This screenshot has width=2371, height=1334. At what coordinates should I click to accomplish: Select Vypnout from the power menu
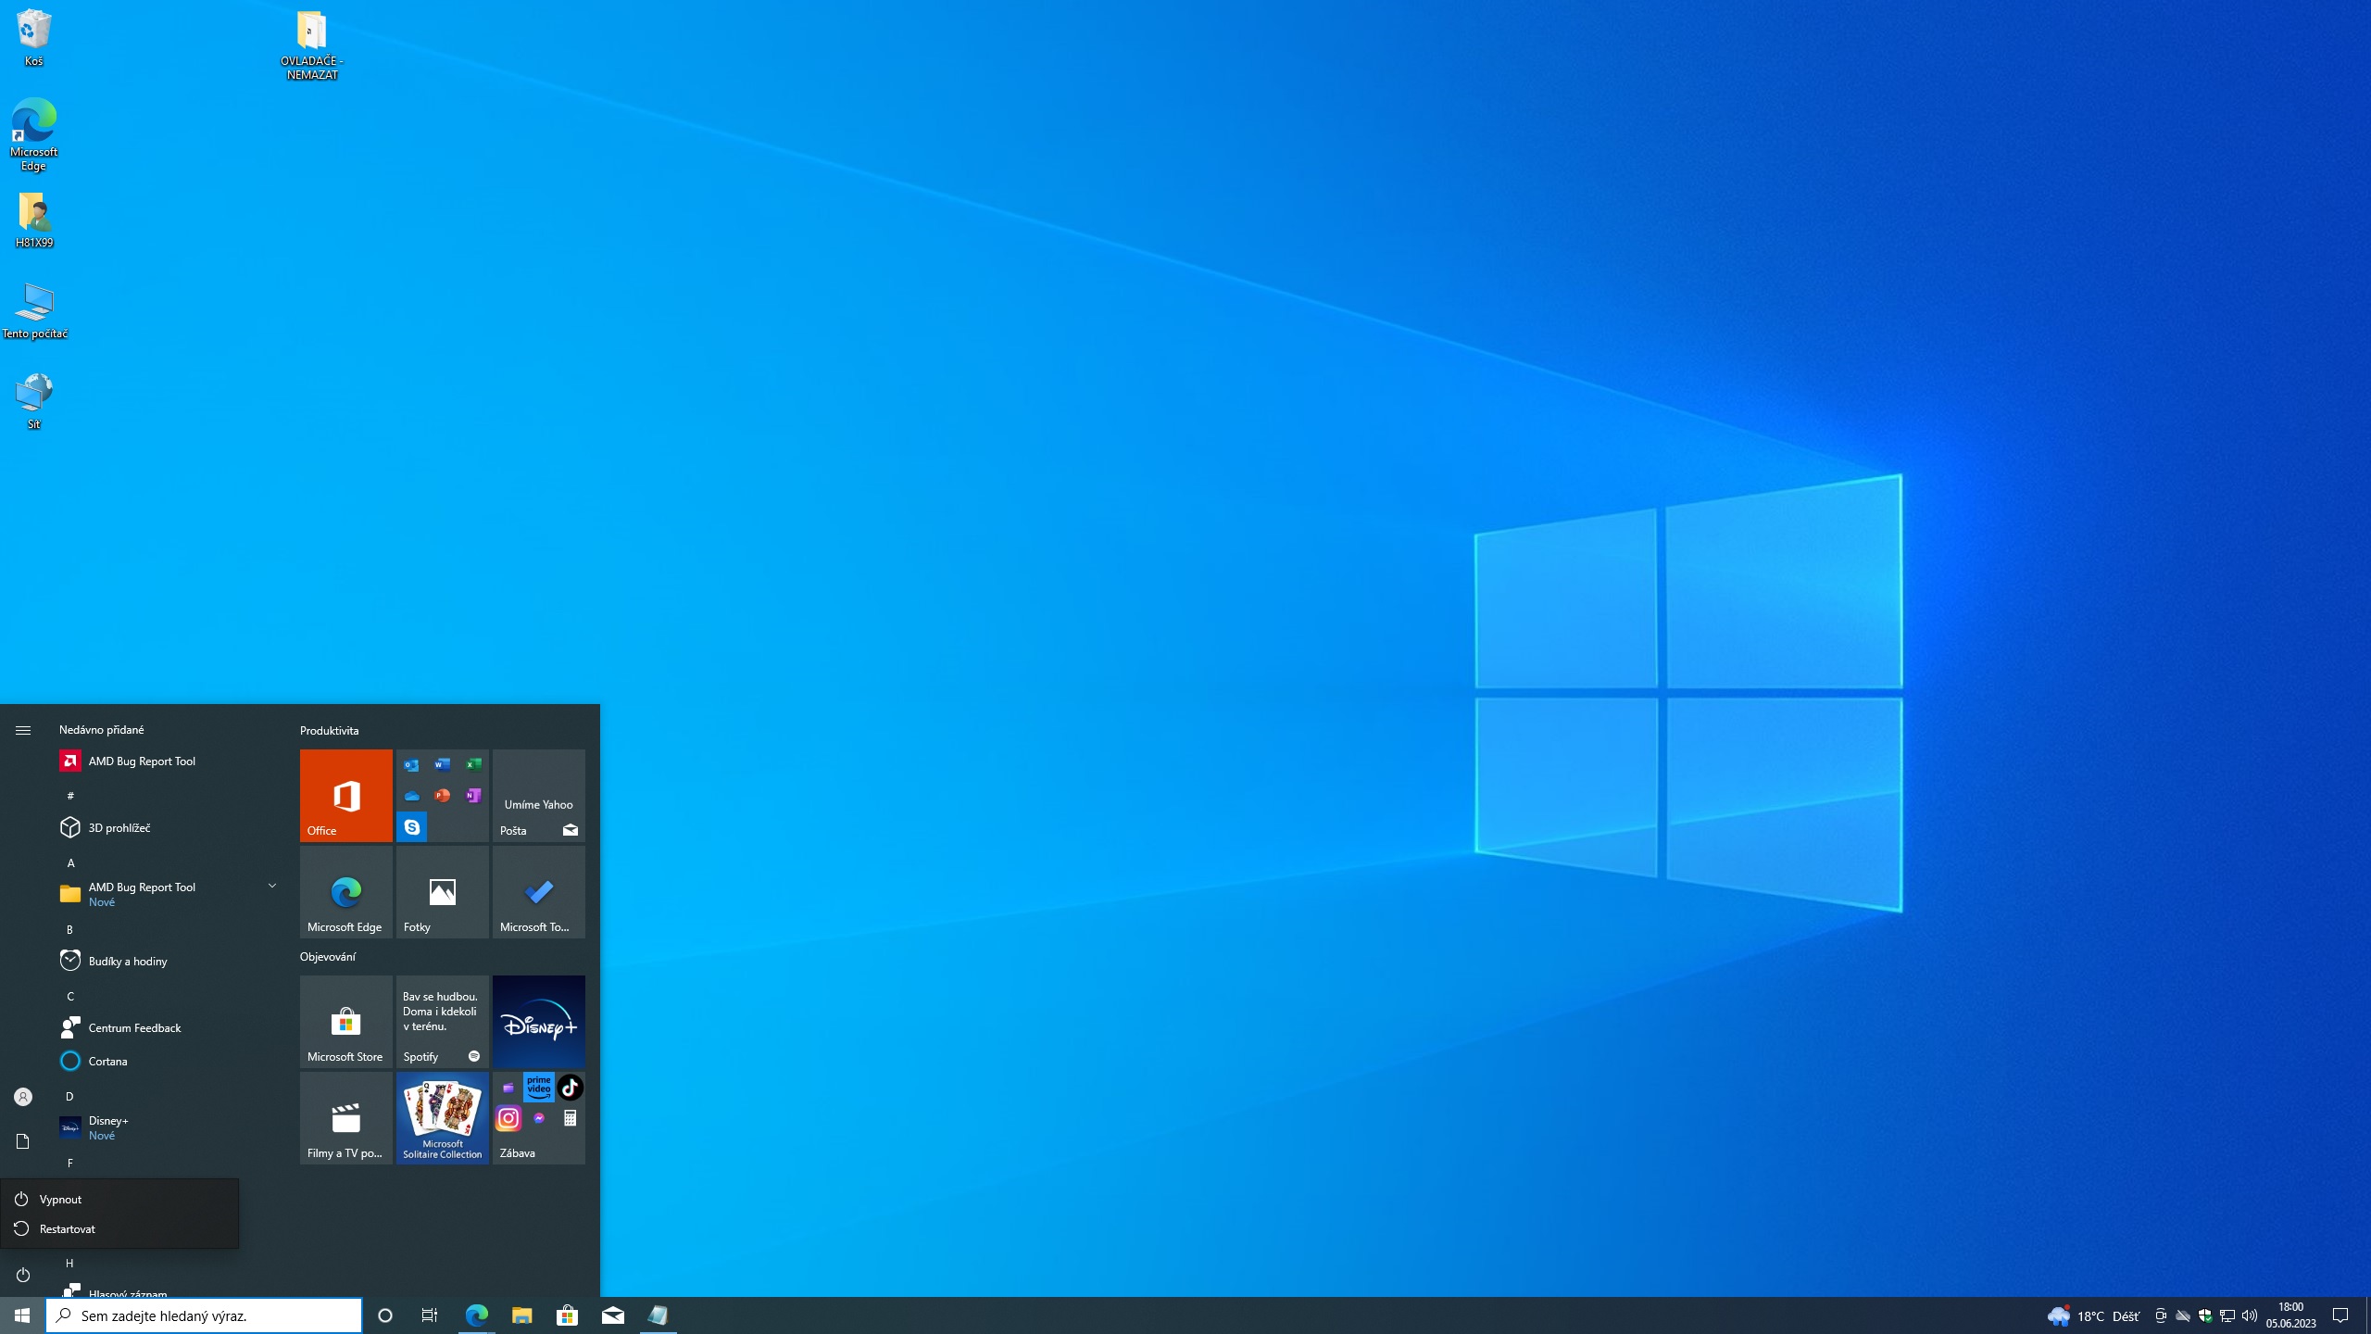[x=61, y=1199]
